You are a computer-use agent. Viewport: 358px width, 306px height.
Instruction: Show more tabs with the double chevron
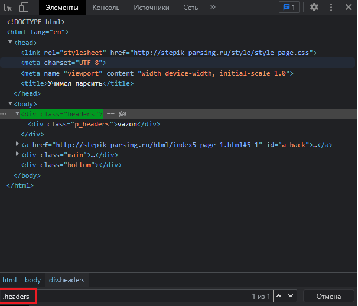point(213,8)
